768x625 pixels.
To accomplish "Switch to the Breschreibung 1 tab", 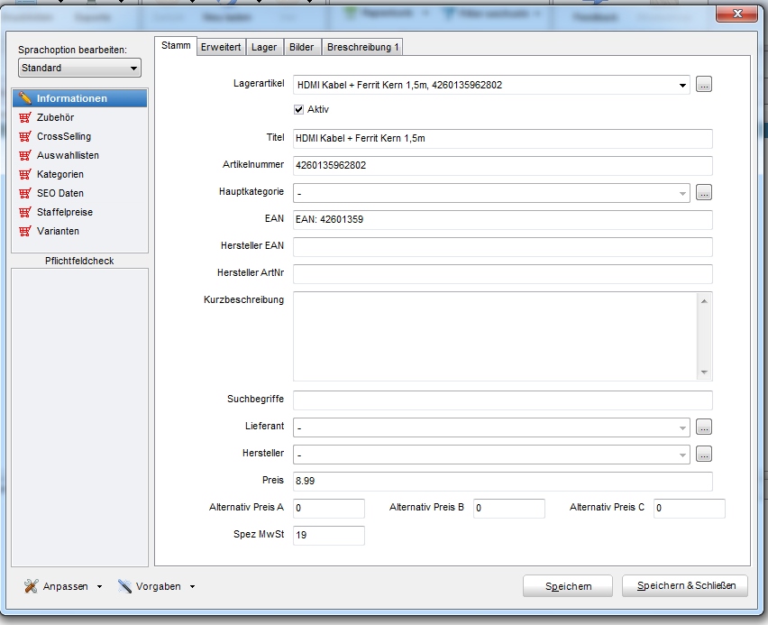I will (362, 47).
